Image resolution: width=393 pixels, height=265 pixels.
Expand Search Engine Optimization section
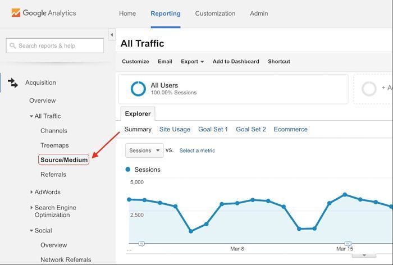coord(31,208)
